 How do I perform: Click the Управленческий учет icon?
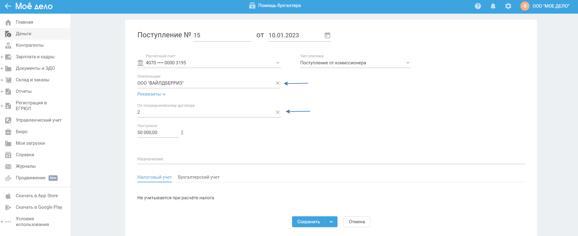[x=8, y=120]
